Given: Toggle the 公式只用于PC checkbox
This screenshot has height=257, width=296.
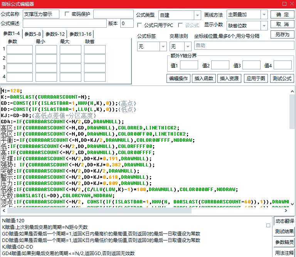Looking at the screenshot, I should point(140,25).
